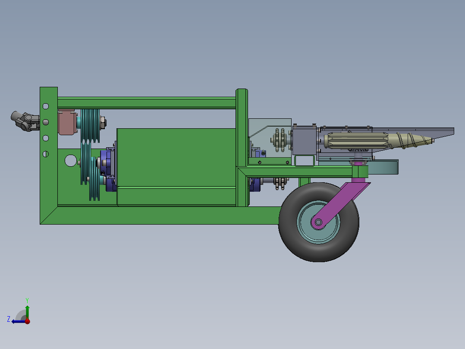Click the wheel axle bolt at the hub center

(x=318, y=222)
